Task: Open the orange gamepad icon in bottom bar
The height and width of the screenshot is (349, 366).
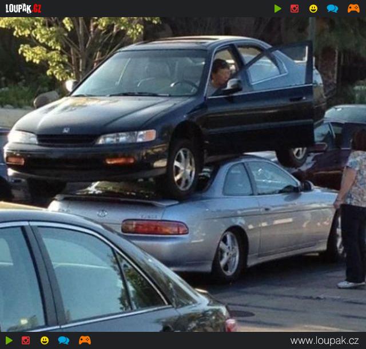Action: 85,340
